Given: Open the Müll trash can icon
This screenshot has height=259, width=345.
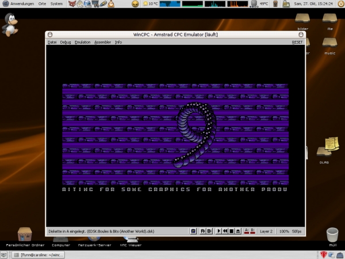Looking at the screenshot, I should click(x=332, y=237).
